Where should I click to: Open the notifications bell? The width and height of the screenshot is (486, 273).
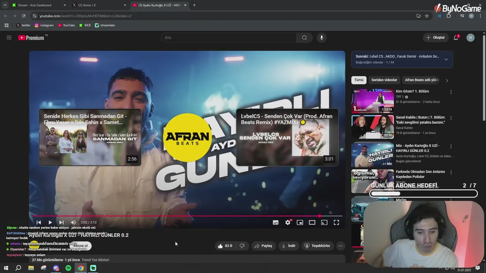click(456, 38)
